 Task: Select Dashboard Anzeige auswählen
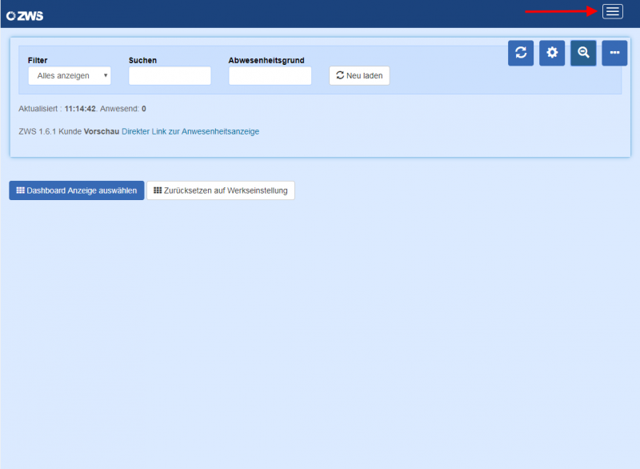[77, 190]
